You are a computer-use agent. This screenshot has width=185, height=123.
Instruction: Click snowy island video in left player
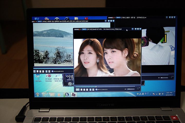tap(53, 45)
